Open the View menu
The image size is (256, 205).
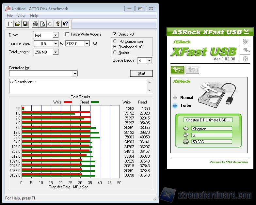click(x=21, y=16)
